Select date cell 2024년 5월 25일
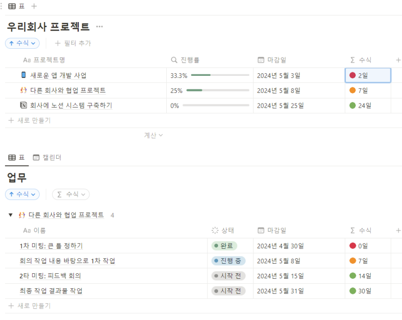This screenshot has height=320, width=402. coord(299,105)
